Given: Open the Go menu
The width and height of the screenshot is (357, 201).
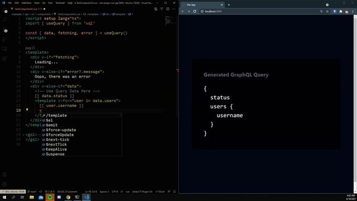Looking at the screenshot, I should pos(44,3).
